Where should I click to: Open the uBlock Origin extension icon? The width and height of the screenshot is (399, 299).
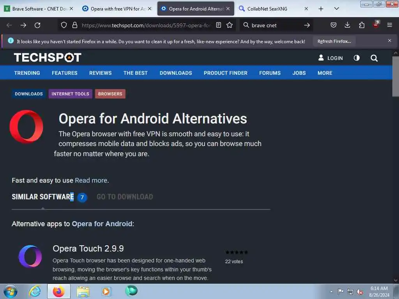[x=376, y=25]
